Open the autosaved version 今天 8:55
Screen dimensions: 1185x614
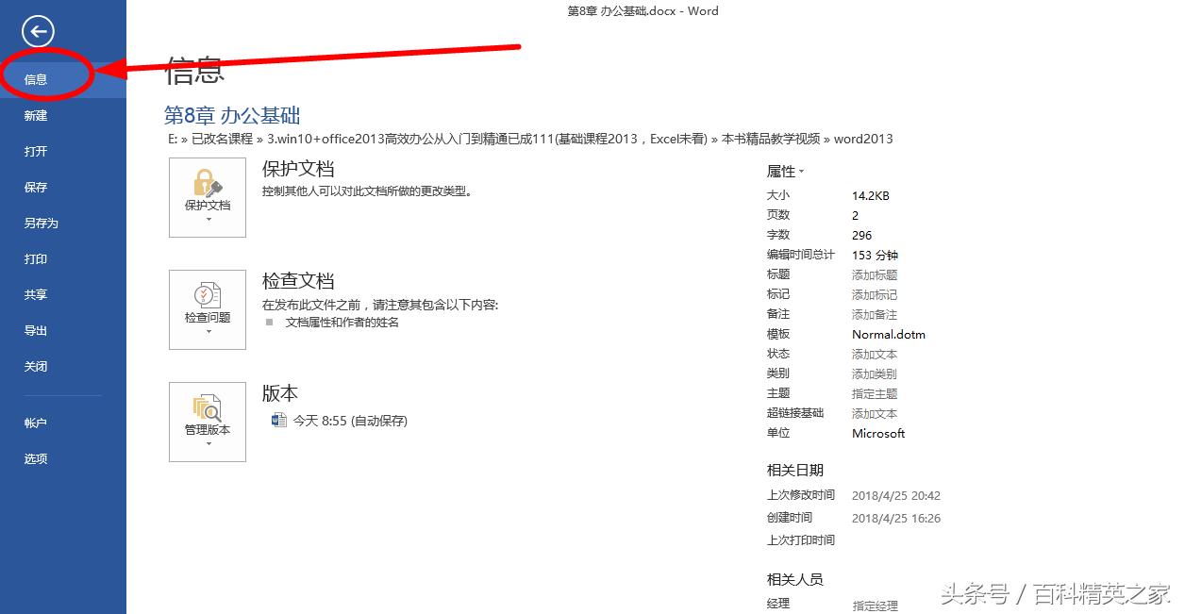point(351,421)
